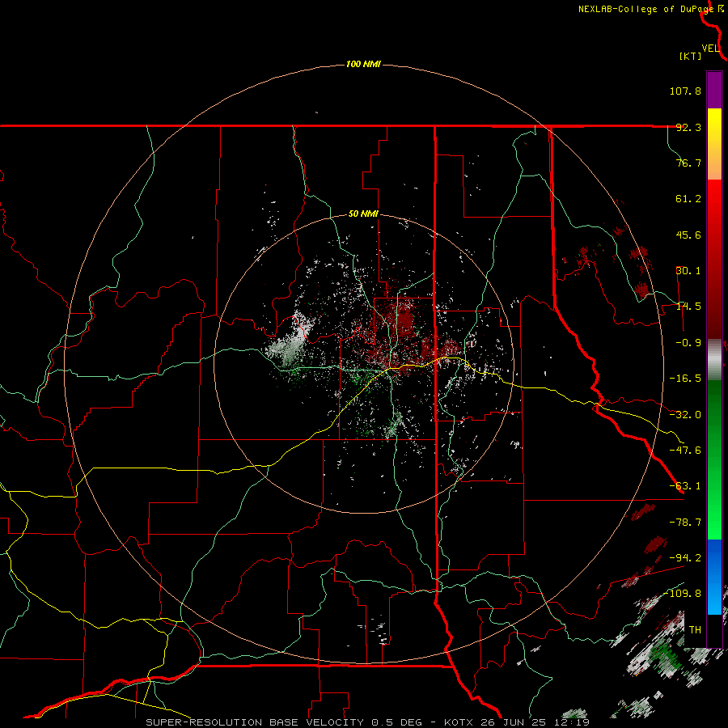Pick the blue segment of velocity scale
This screenshot has width=728, height=728.
pyautogui.click(x=714, y=577)
